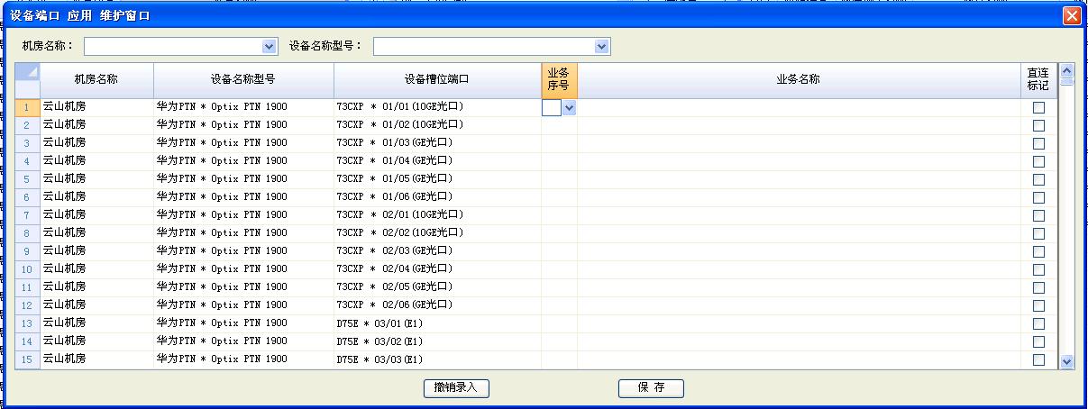The image size is (1088, 409).
Task: Close the 设备端口应用维护窗口
Action: 1072,15
